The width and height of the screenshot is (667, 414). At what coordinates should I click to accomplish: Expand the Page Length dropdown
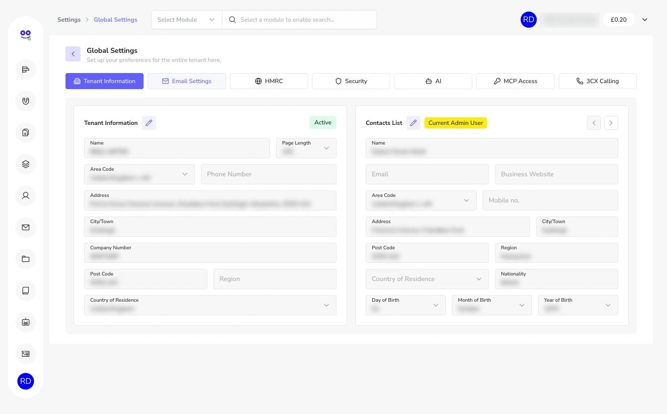coord(306,148)
